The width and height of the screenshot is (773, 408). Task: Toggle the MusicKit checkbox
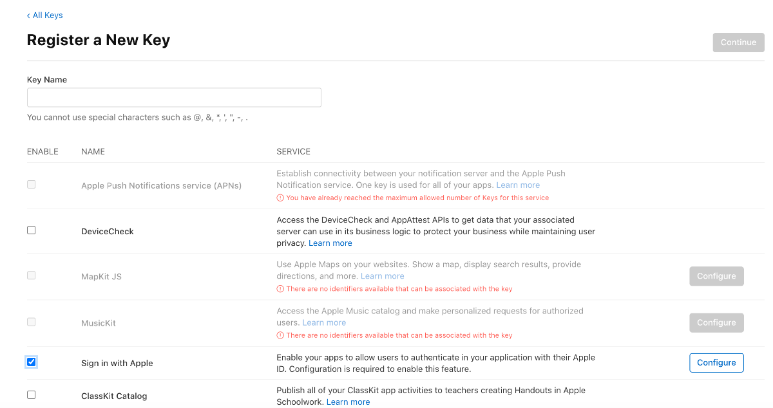tap(31, 322)
